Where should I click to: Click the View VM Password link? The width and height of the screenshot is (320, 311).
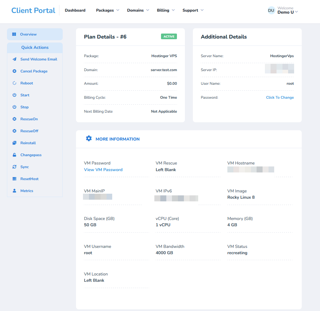tap(104, 169)
